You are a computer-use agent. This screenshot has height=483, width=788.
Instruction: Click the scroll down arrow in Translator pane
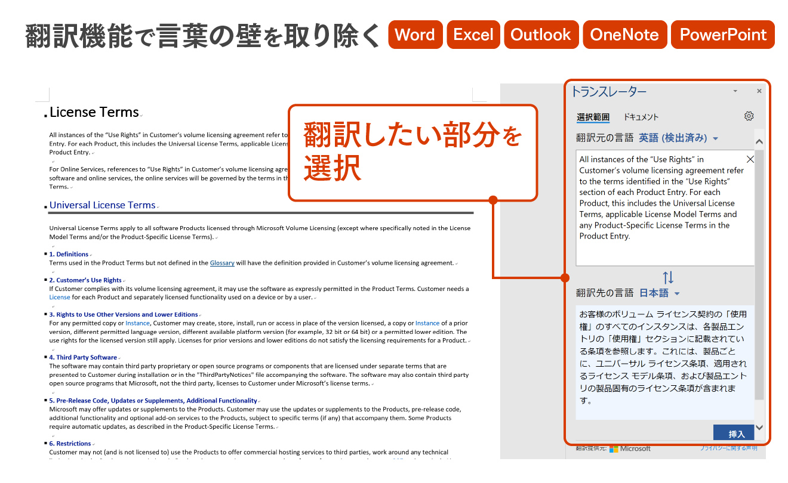759,427
